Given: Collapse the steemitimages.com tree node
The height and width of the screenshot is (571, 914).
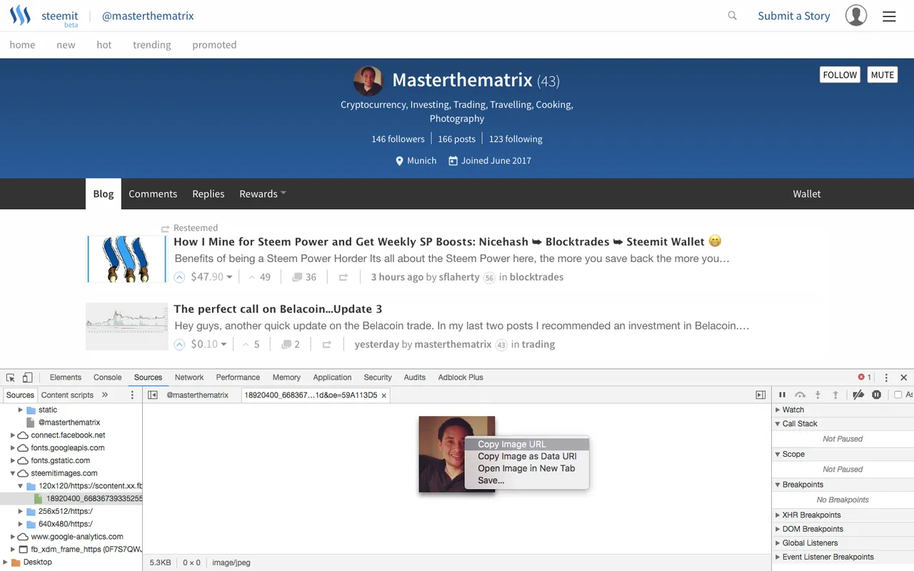Looking at the screenshot, I should tap(13, 474).
